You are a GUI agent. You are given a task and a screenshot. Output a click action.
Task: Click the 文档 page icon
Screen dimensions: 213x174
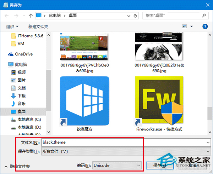pyautogui.click(x=13, y=88)
